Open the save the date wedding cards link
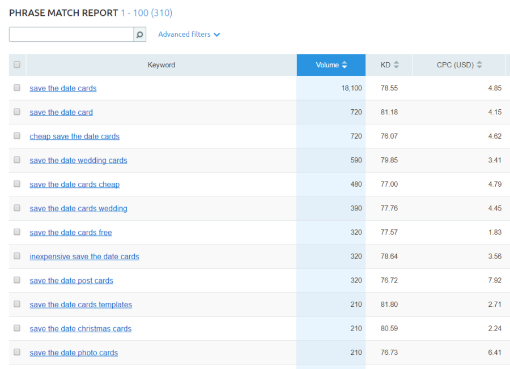The image size is (510, 369). (78, 161)
